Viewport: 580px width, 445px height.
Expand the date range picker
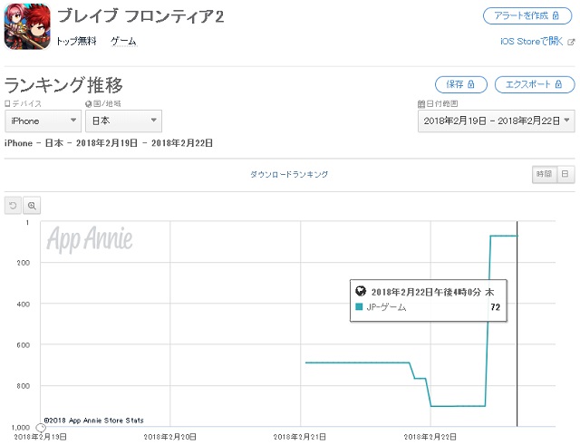pyautogui.click(x=496, y=120)
